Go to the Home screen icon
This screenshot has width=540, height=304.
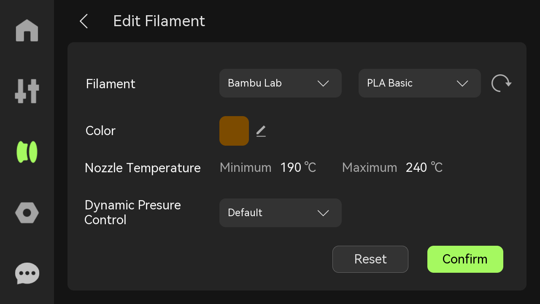(27, 30)
